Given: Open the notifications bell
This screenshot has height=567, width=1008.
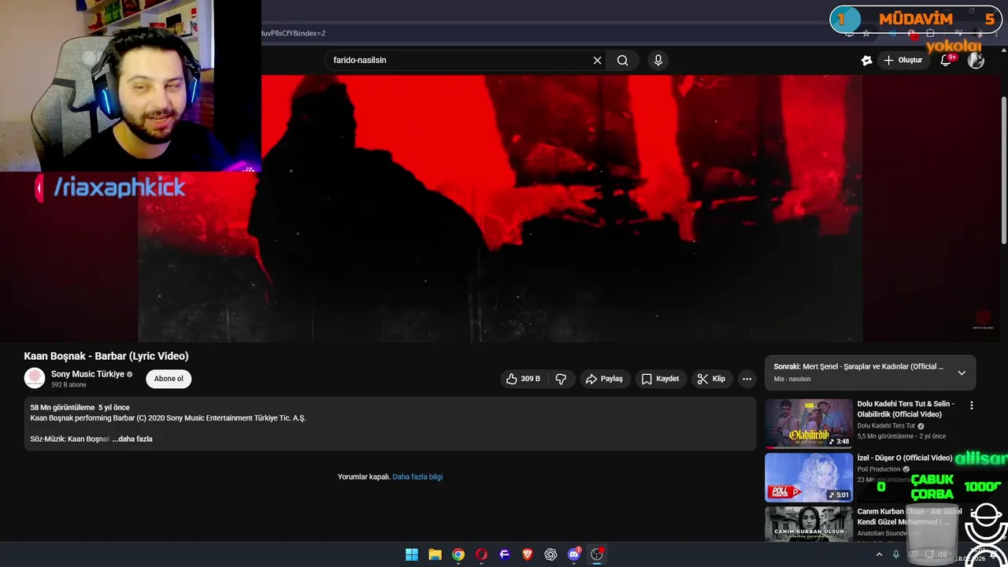Looking at the screenshot, I should tap(946, 61).
